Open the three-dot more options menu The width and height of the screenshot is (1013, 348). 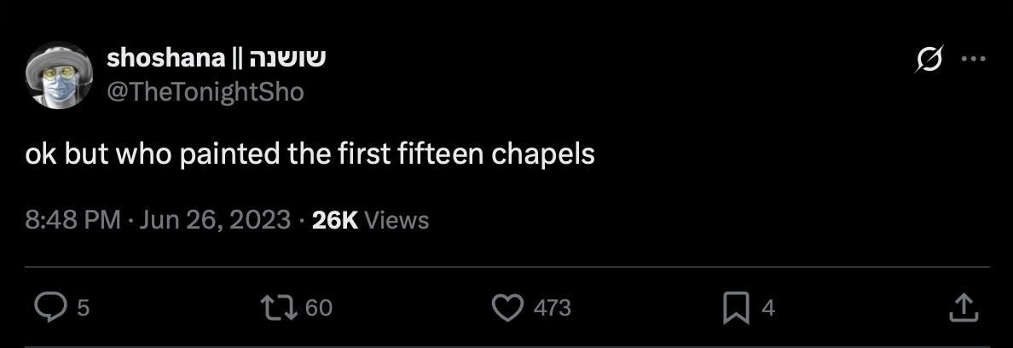point(974,60)
